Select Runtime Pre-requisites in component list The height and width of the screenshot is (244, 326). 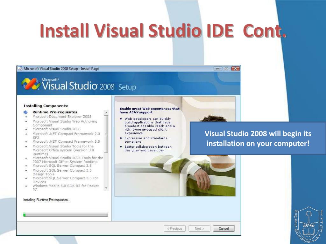(x=55, y=112)
